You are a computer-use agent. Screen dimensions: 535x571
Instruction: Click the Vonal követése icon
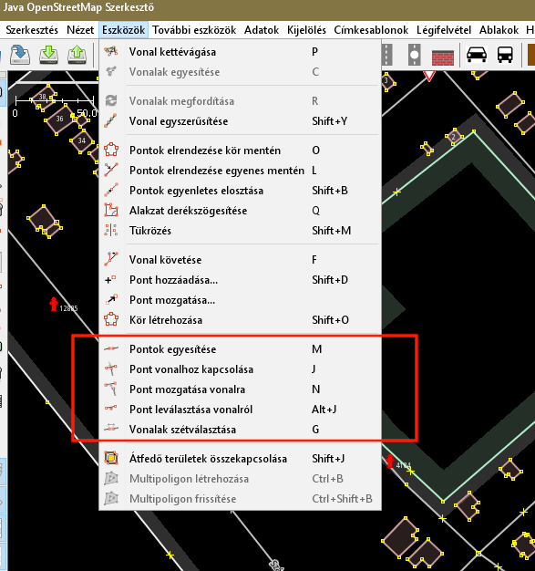pos(111,259)
